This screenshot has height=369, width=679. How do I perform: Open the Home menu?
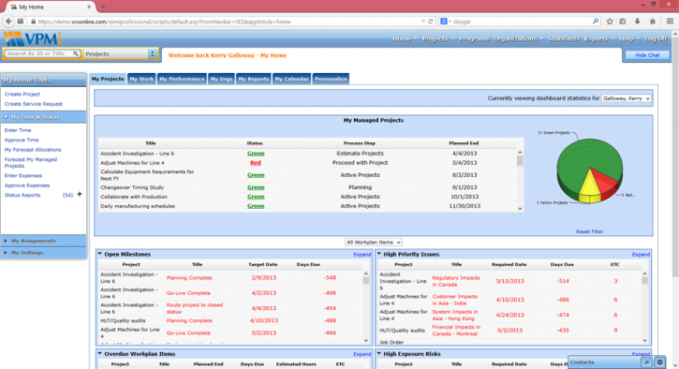coord(405,39)
